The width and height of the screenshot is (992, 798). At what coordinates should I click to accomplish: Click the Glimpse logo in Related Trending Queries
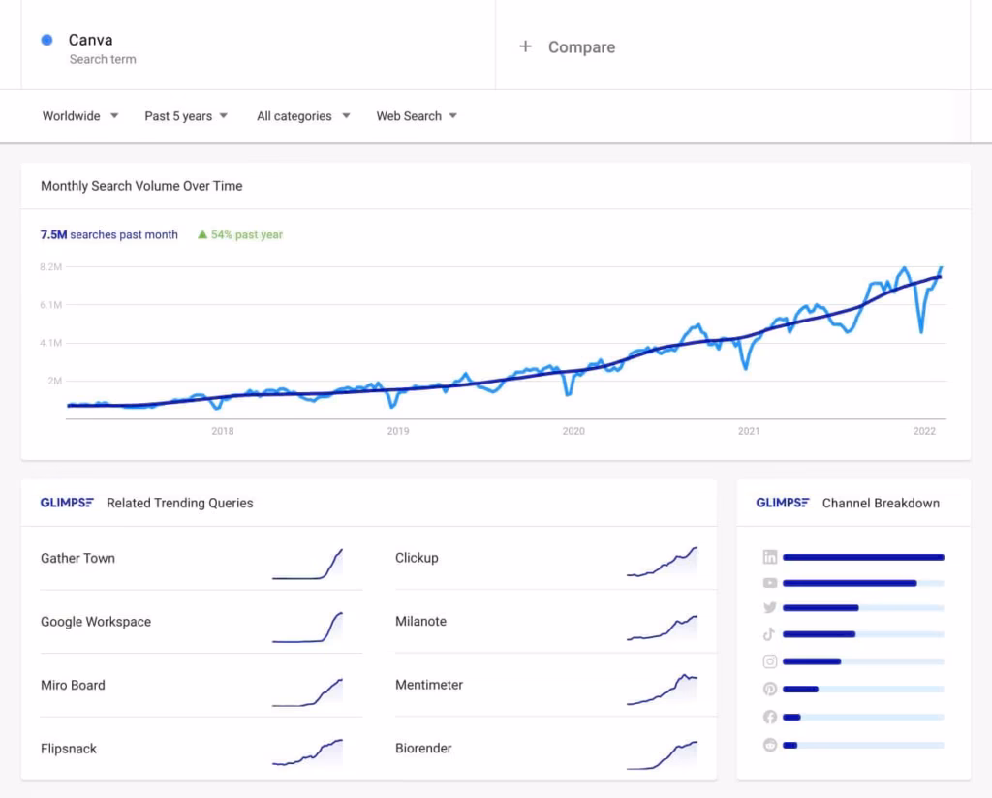coord(67,503)
